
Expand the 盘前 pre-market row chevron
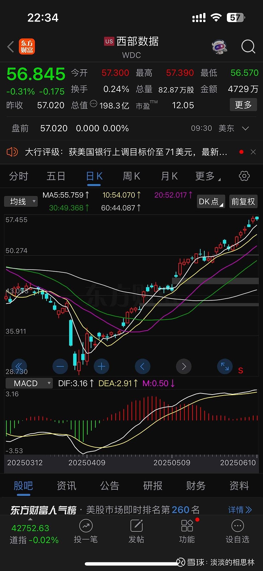(x=245, y=128)
